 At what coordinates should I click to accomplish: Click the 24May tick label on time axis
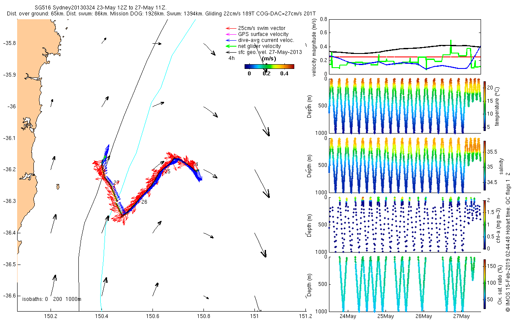347,316
